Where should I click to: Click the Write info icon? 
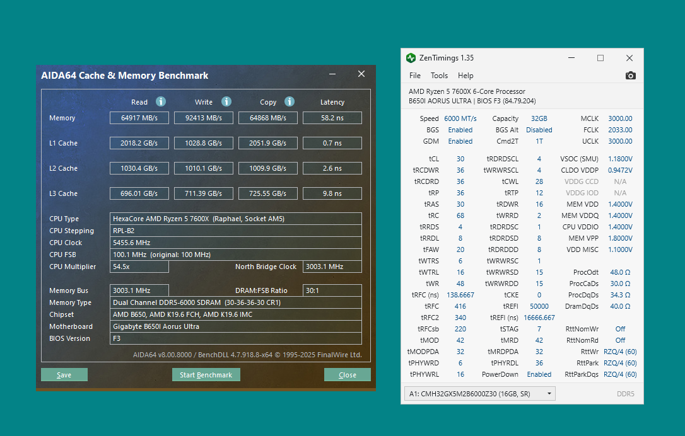226,101
